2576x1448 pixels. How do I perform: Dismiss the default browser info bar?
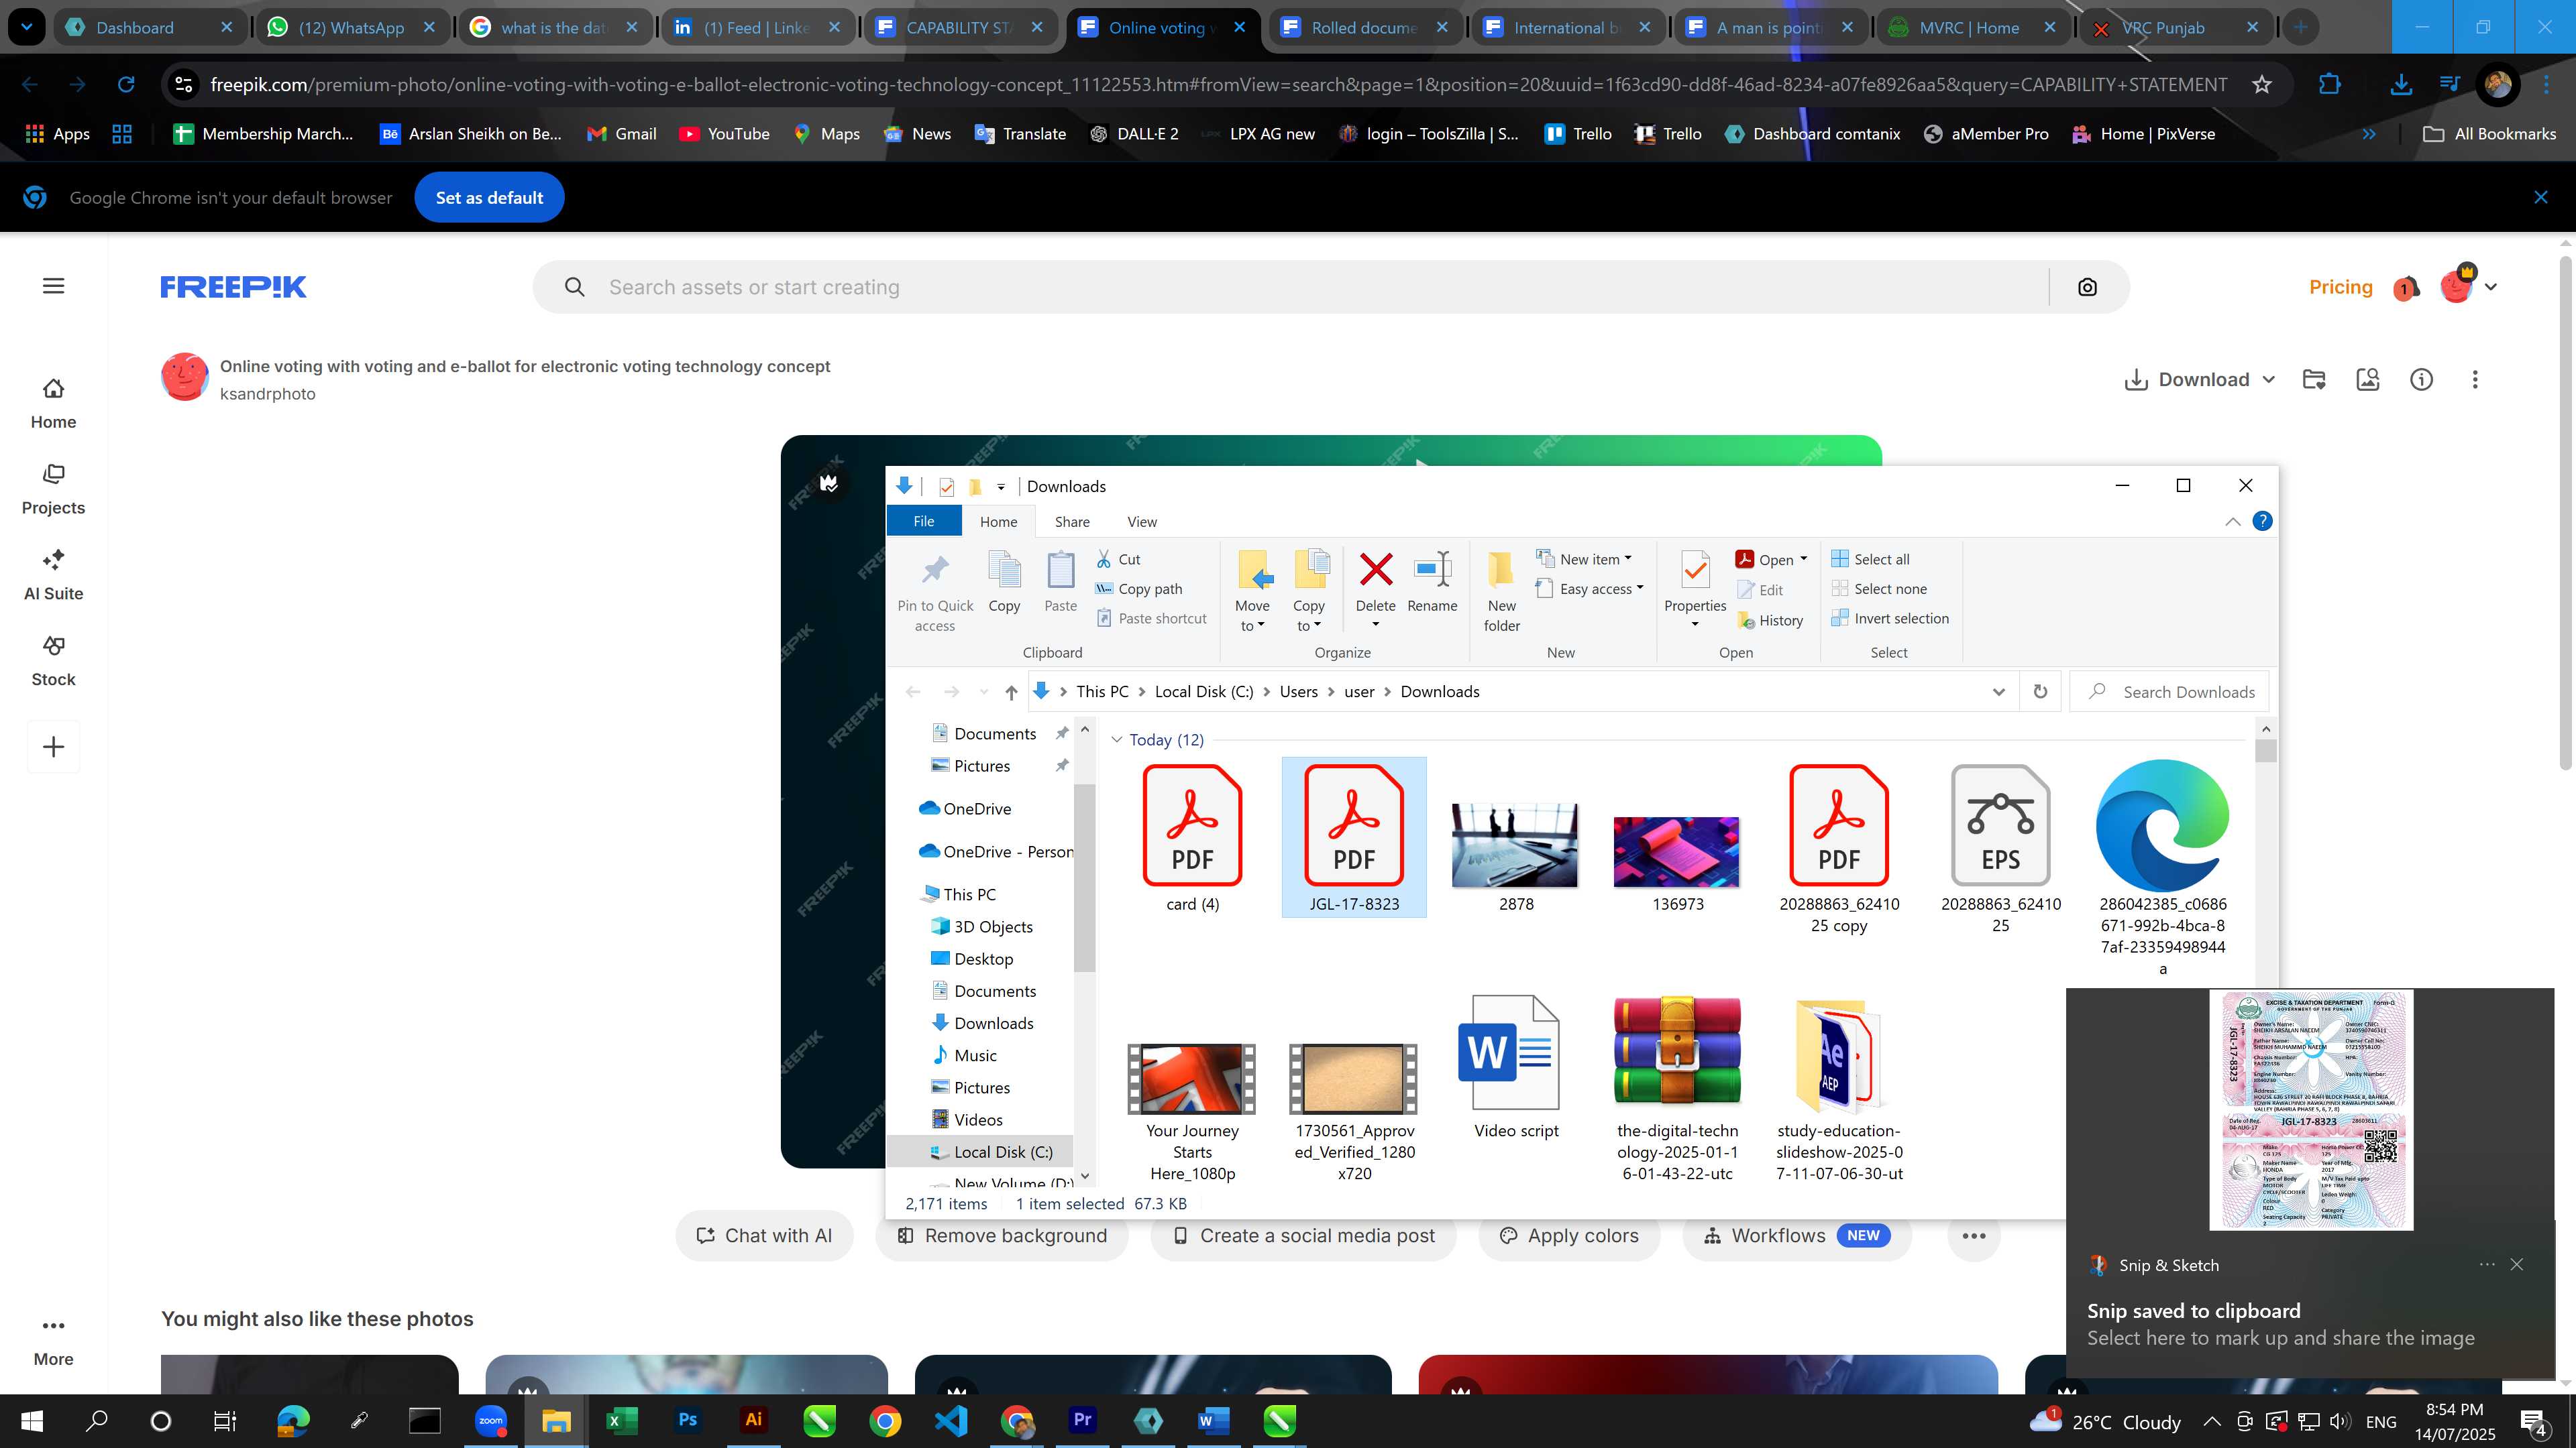tap(2540, 197)
